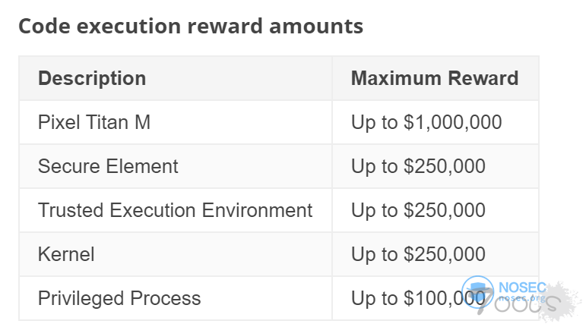Select the 'Pixel Titan M' cell
Viewport: 586px width, 327px height.
[x=94, y=122]
